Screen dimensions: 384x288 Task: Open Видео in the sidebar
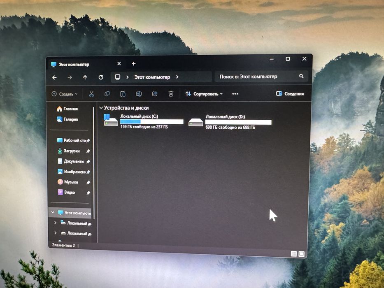[66, 192]
